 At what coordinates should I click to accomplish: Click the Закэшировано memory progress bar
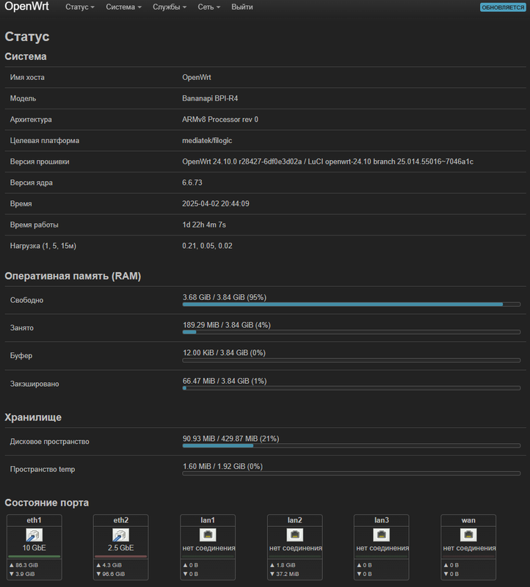coord(352,388)
